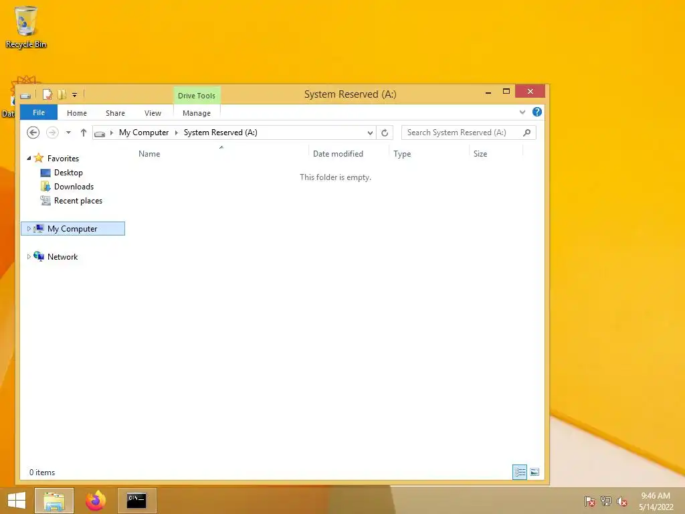Expand the ribbon using the chevron

[522, 112]
